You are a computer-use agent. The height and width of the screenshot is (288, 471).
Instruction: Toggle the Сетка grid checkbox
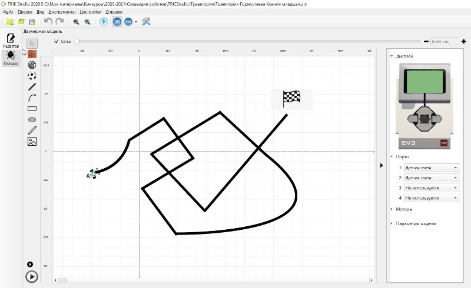tap(57, 41)
